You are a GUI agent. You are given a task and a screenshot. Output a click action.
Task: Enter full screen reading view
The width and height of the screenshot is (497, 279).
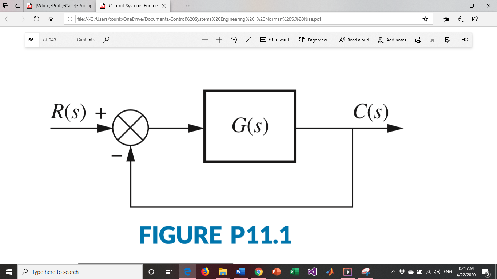click(x=249, y=40)
